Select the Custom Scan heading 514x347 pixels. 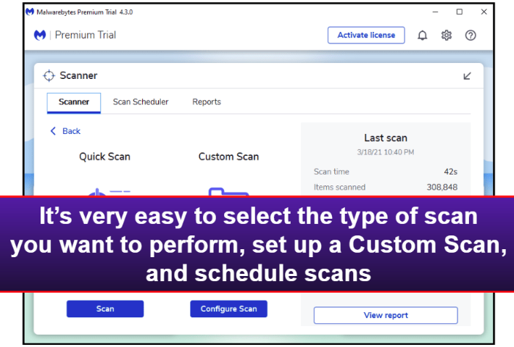[x=228, y=156]
